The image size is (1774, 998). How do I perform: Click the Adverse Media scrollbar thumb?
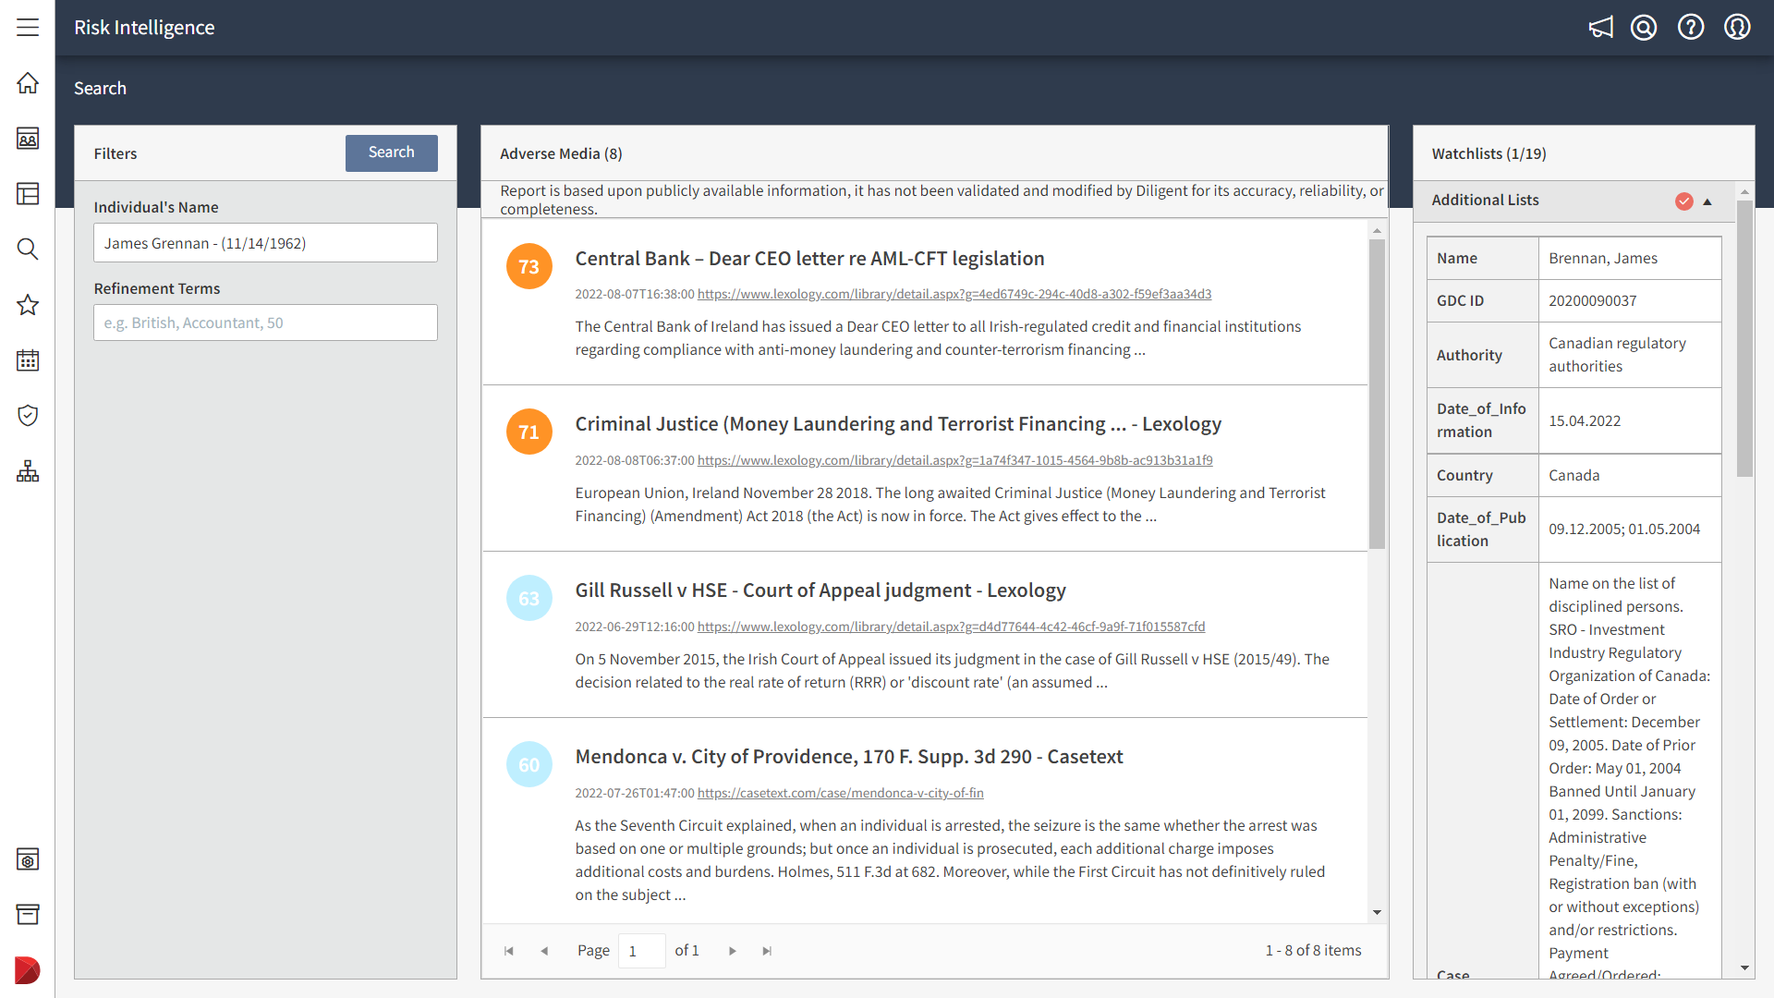pos(1378,395)
